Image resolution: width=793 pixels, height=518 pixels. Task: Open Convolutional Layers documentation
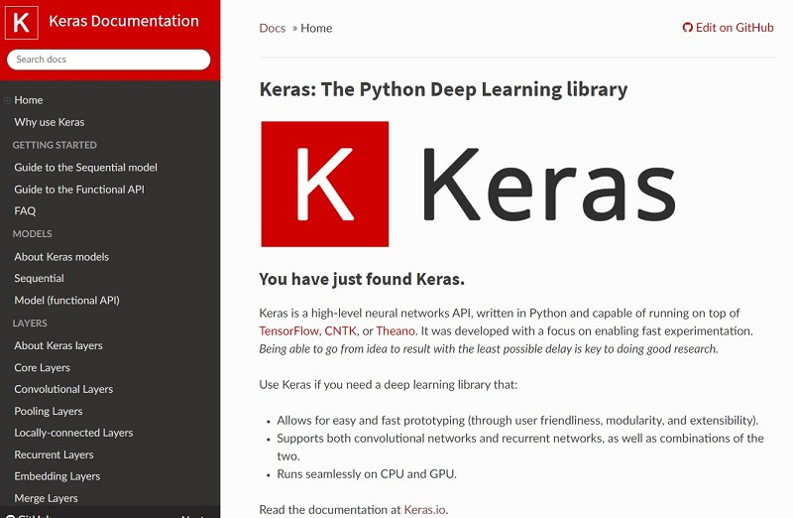pyautogui.click(x=63, y=389)
